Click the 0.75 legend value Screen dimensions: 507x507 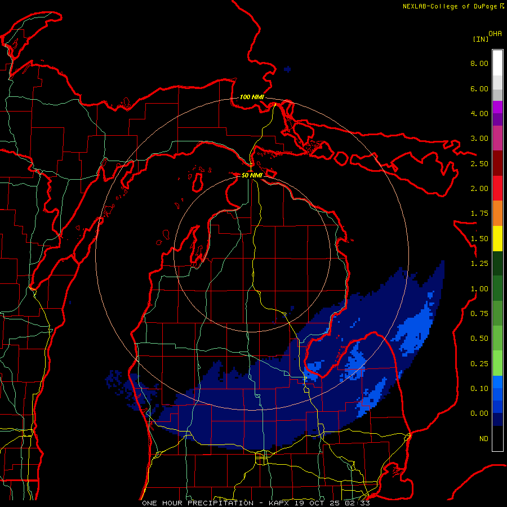click(479, 314)
